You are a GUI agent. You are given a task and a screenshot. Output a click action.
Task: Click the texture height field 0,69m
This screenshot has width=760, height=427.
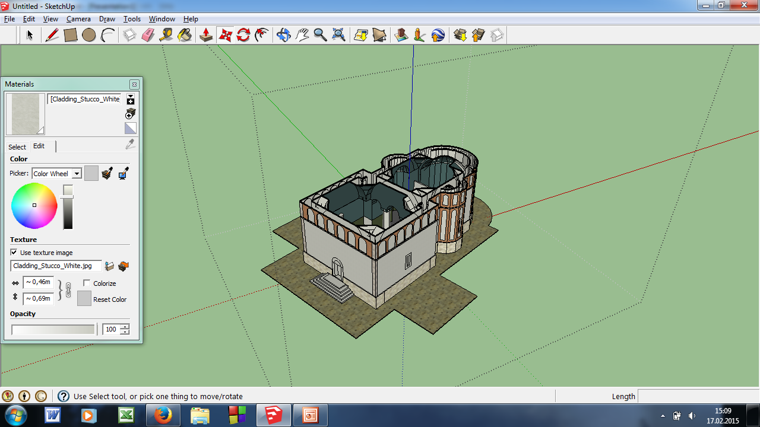[x=39, y=298]
